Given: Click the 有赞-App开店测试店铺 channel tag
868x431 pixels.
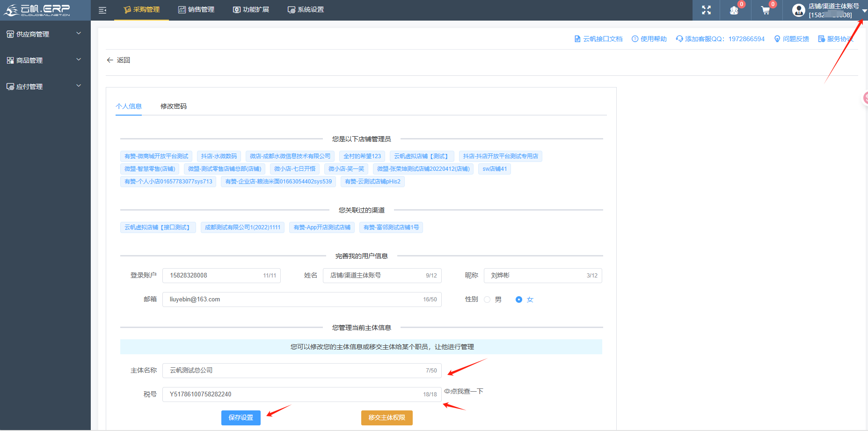Looking at the screenshot, I should pyautogui.click(x=322, y=227).
